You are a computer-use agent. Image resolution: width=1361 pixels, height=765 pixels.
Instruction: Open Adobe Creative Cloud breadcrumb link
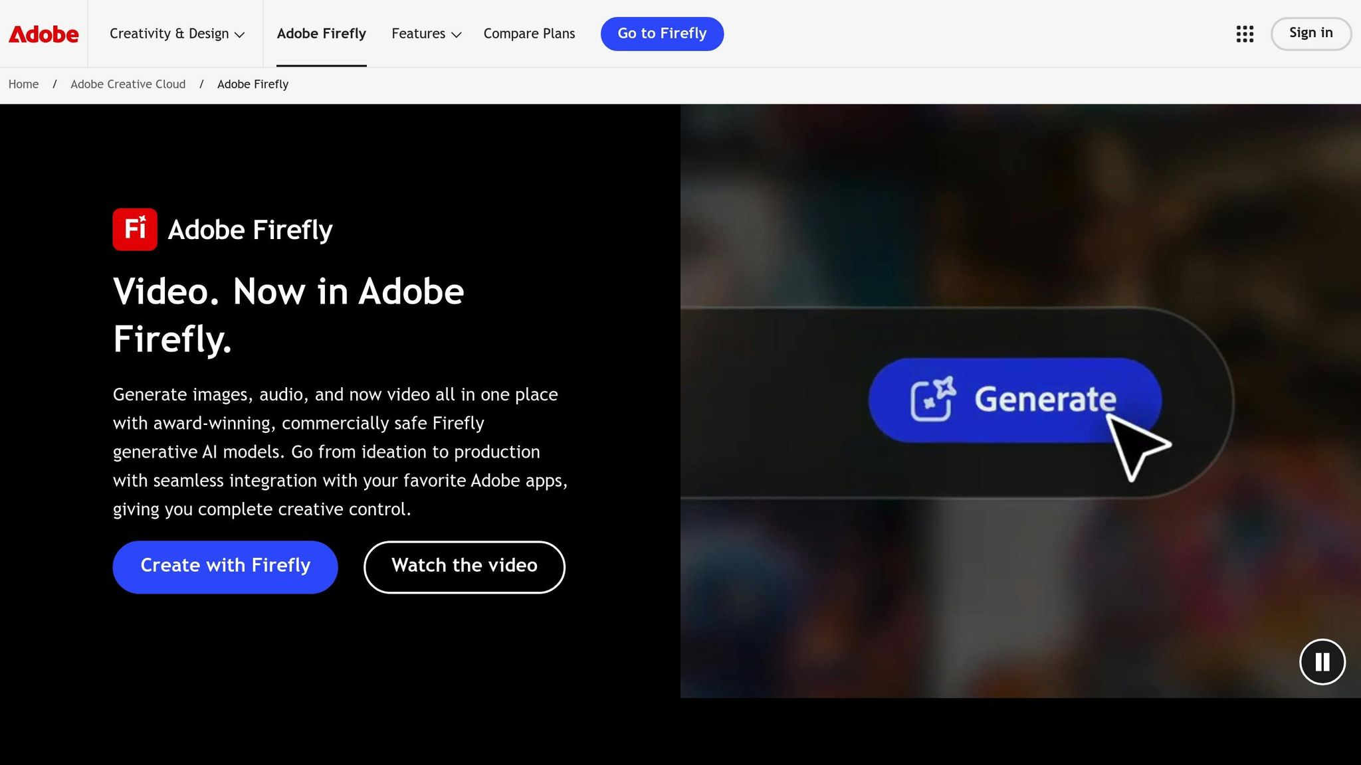coord(128,84)
